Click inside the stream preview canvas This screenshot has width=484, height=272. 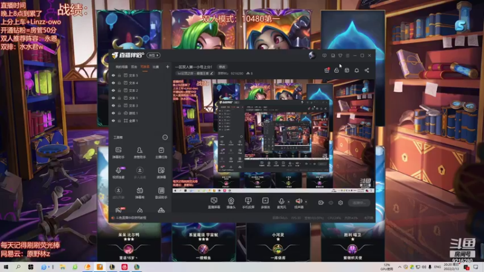tap(273, 136)
